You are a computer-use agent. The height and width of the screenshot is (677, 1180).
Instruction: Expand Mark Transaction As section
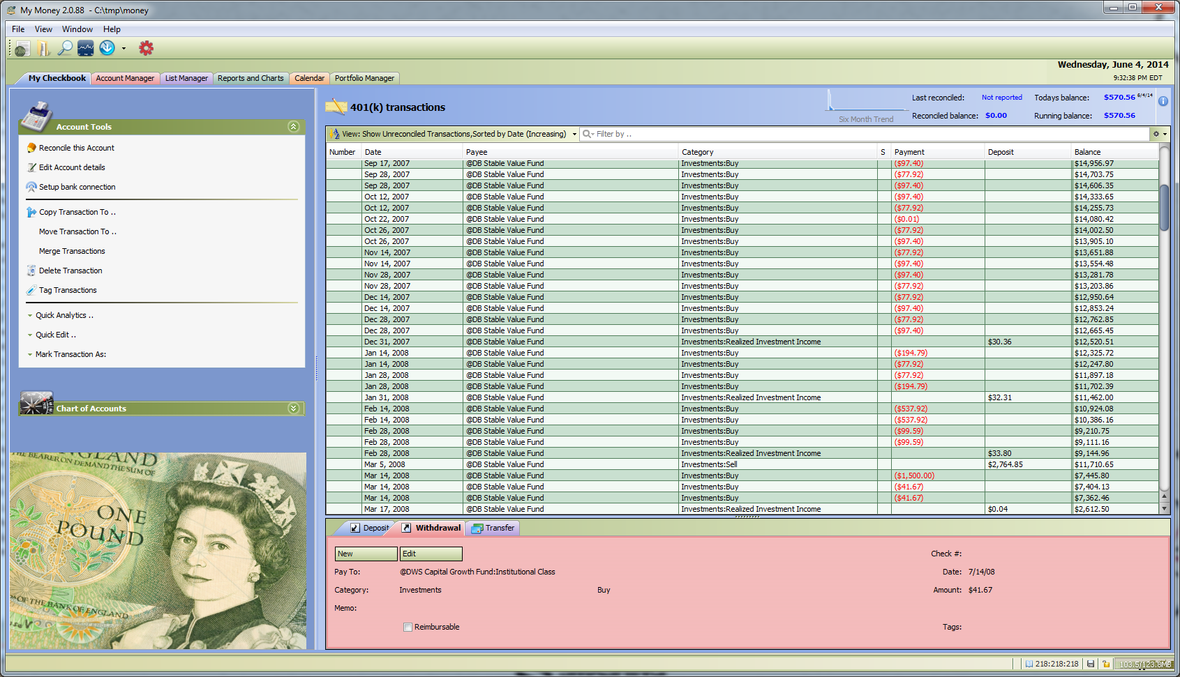pos(30,354)
